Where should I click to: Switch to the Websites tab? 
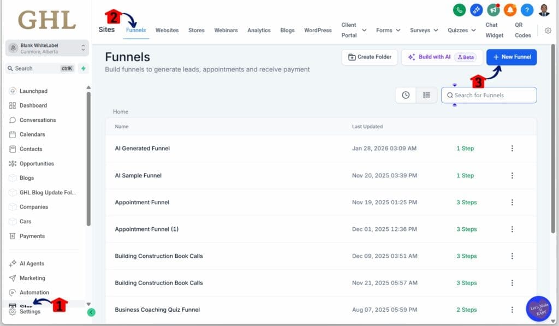pos(166,30)
